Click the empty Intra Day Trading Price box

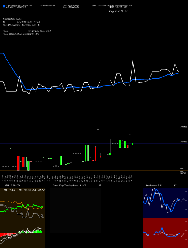pos(75,210)
